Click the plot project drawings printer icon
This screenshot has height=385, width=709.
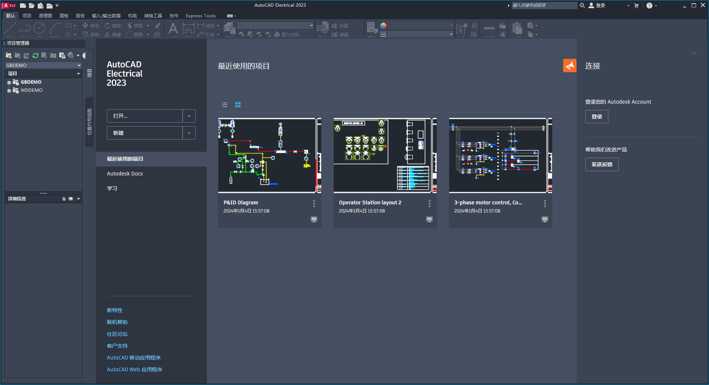point(70,56)
